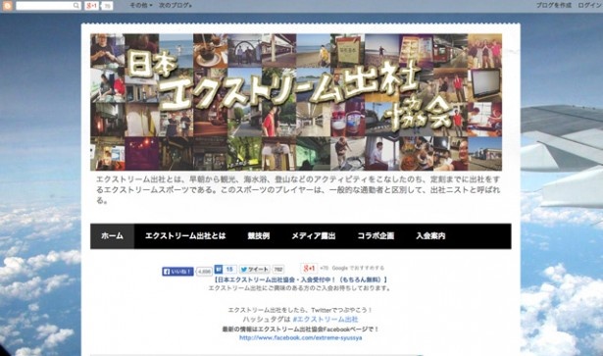This screenshot has height=356, width=603.
Task: Open the メディア露出 tab
Action: [314, 236]
